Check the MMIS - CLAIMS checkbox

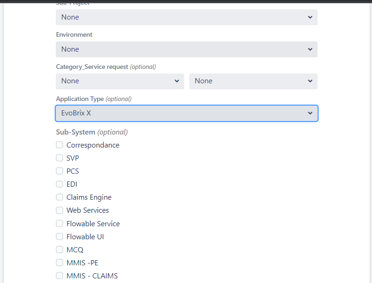click(60, 276)
